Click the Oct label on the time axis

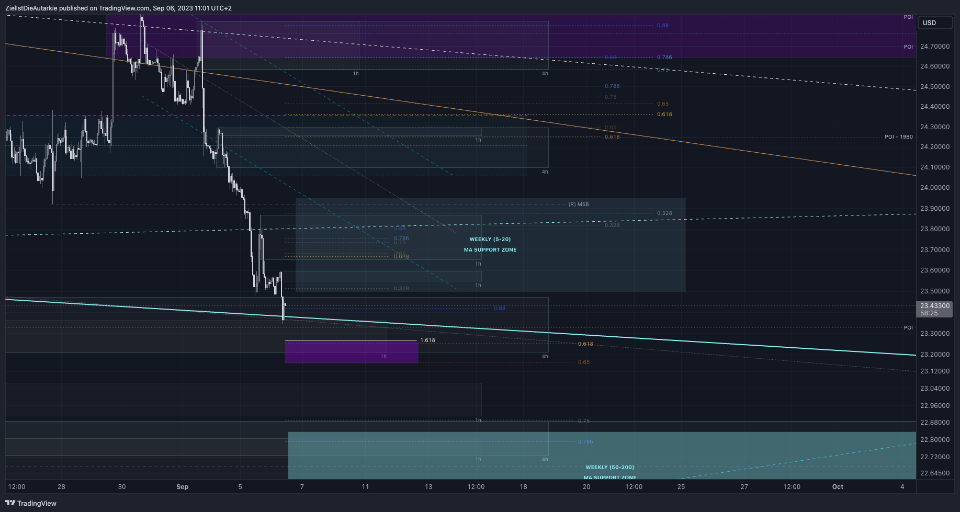pyautogui.click(x=838, y=487)
